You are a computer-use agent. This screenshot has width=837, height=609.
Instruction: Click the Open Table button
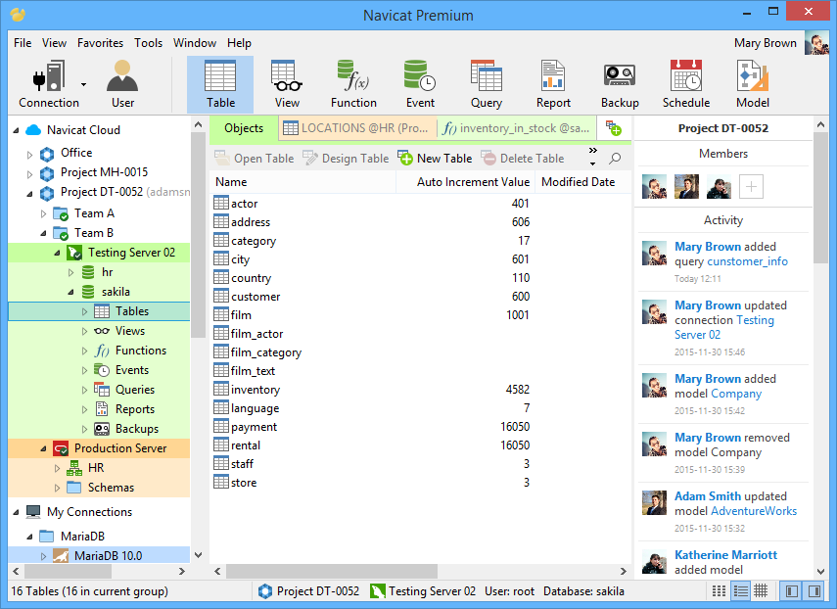coord(255,158)
